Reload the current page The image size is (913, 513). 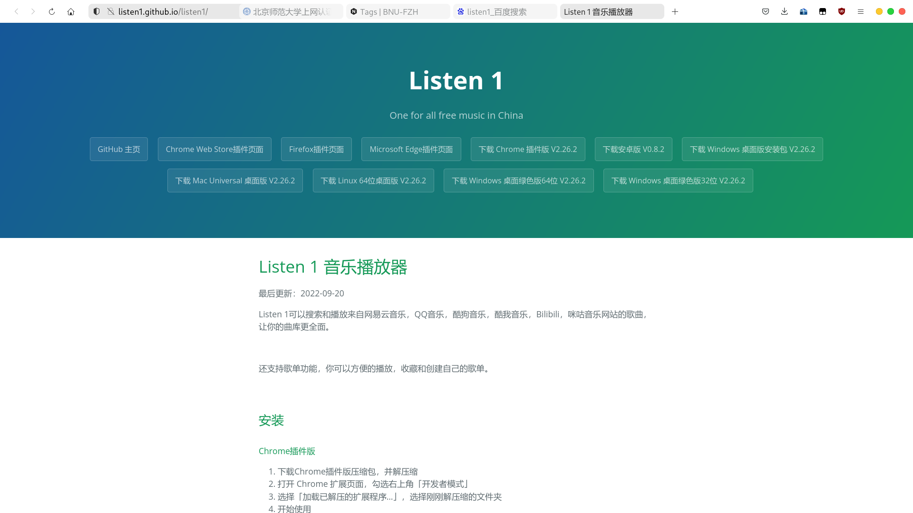click(x=52, y=11)
